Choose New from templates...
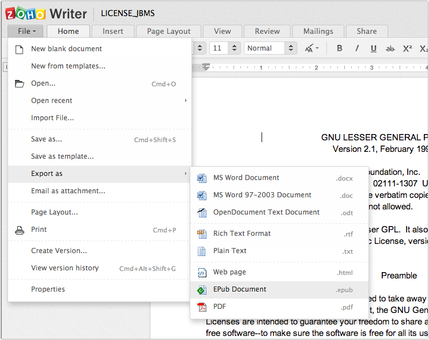The height and width of the screenshot is (340, 429). (x=100, y=66)
